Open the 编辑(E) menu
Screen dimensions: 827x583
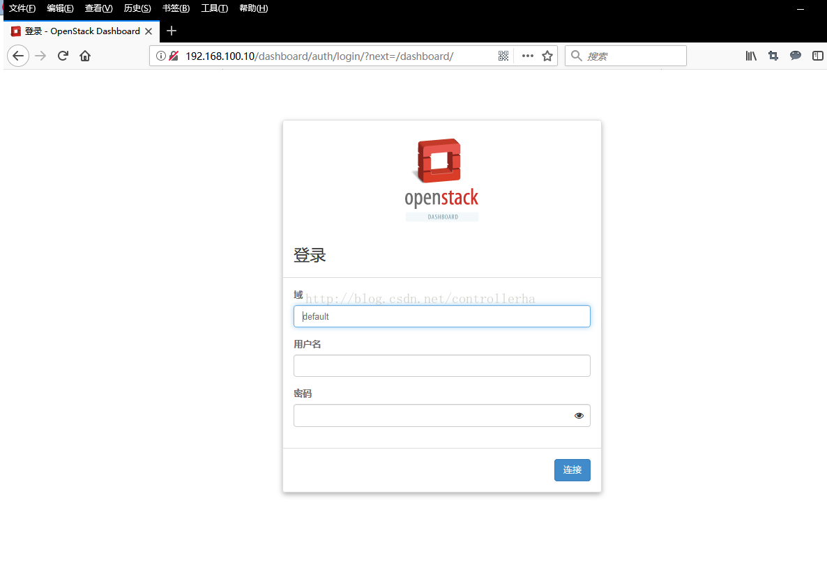tap(60, 8)
